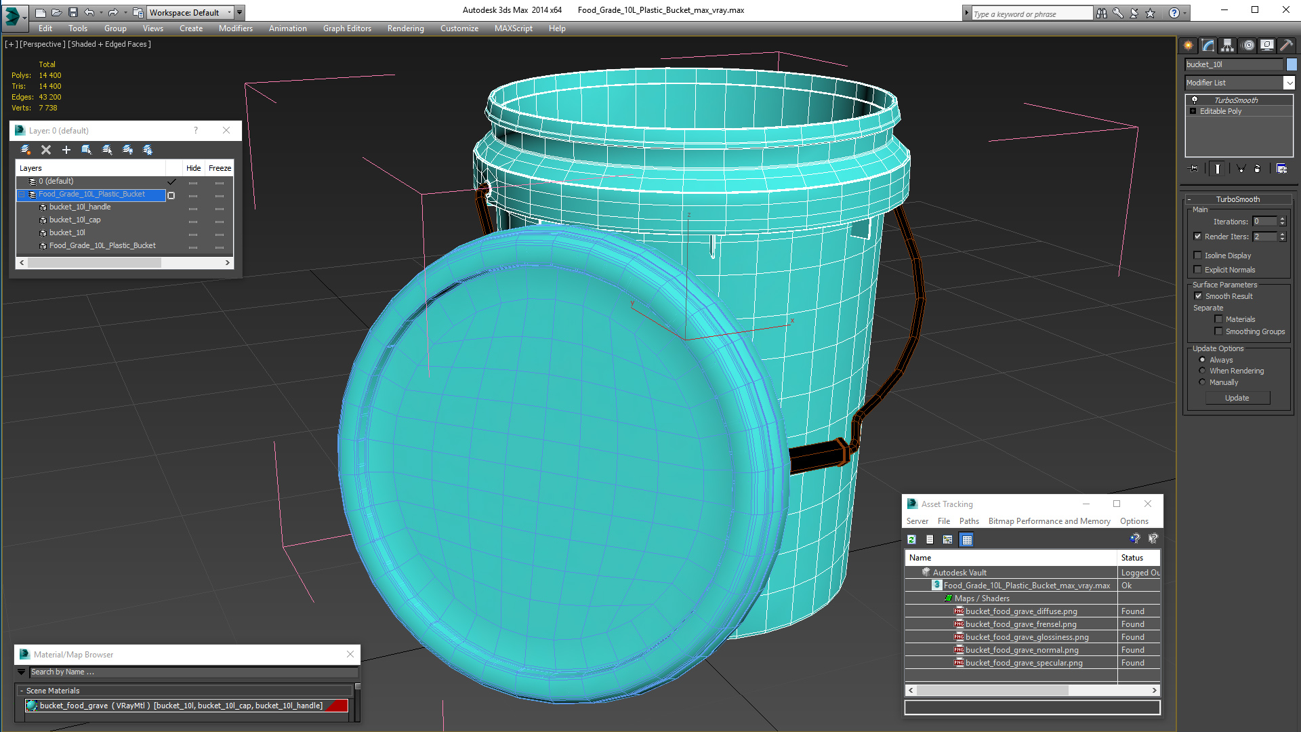Viewport: 1301px width, 732px height.
Task: Click the Open File icon in quick access toolbar
Action: click(x=57, y=12)
